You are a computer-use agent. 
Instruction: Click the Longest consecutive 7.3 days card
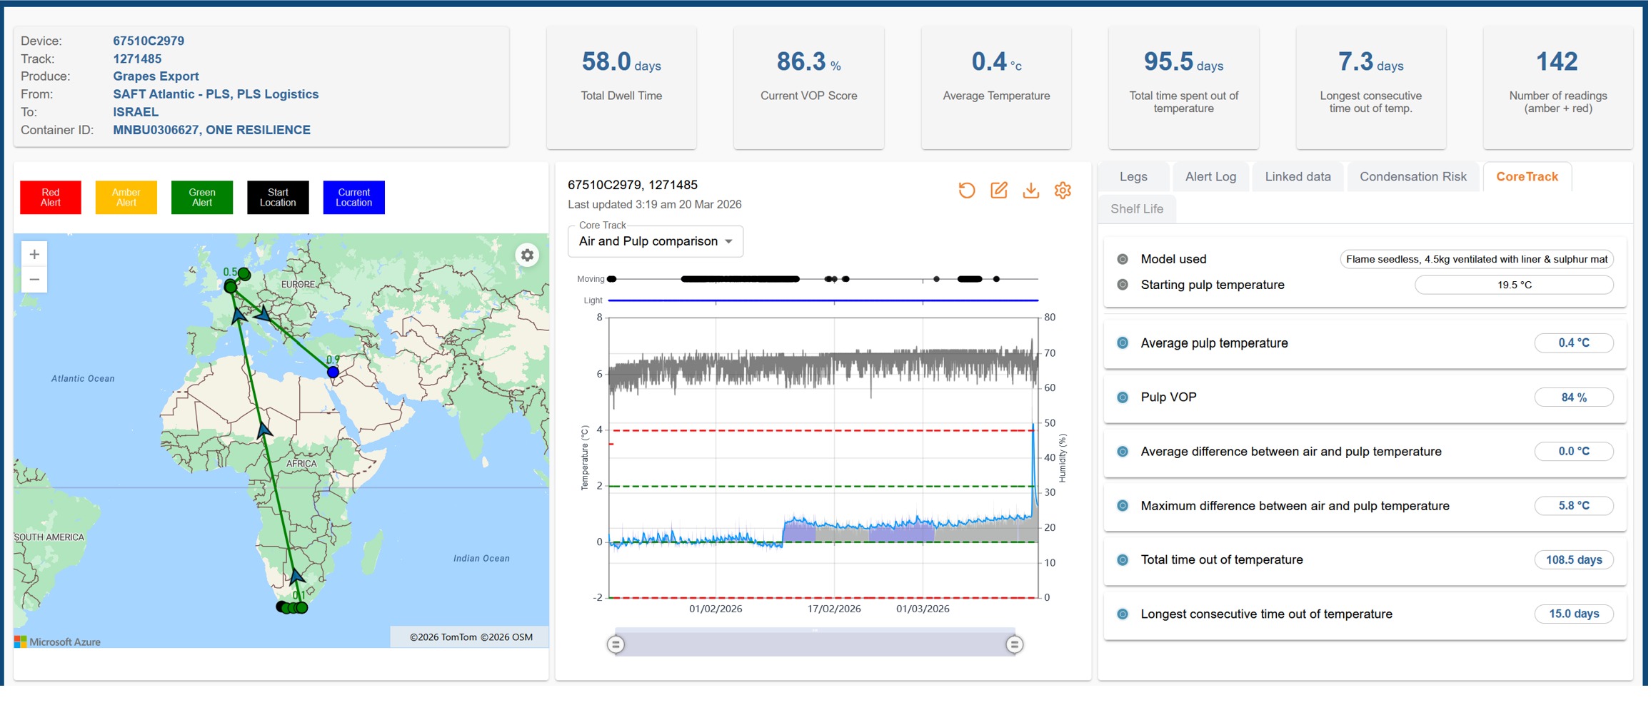point(1371,87)
